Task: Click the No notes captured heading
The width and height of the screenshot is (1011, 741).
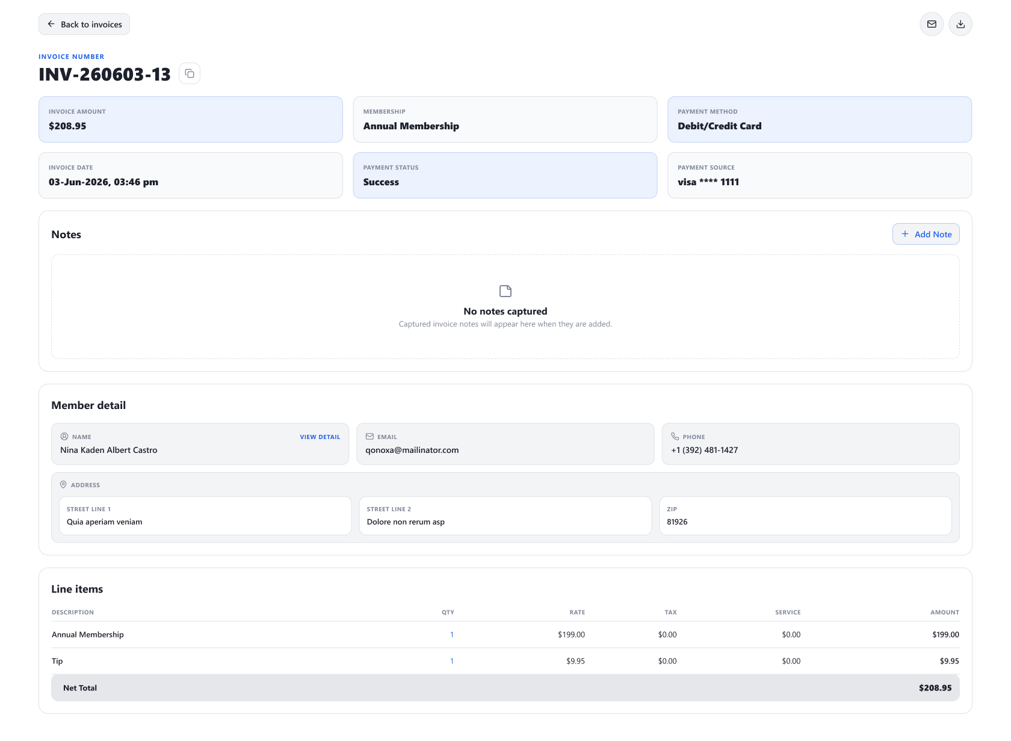Action: pyautogui.click(x=505, y=311)
